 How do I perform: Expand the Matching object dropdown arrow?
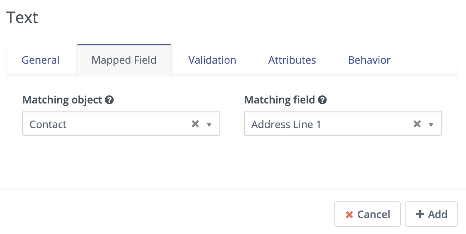[209, 125]
